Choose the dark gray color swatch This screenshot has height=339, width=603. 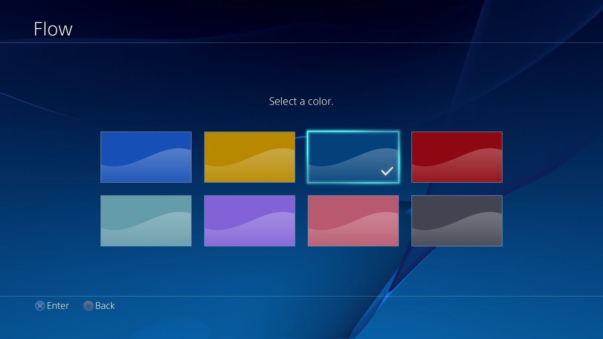[x=457, y=221]
